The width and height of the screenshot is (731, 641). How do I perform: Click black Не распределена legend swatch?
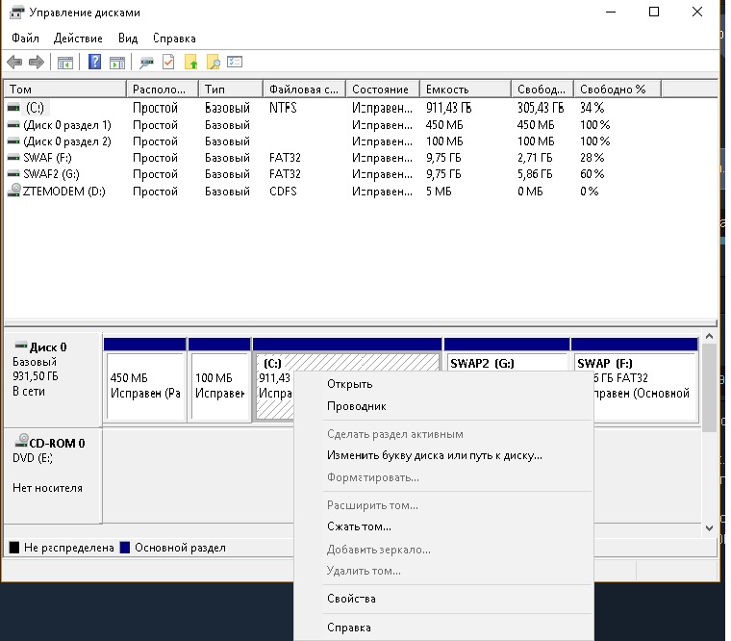point(14,548)
